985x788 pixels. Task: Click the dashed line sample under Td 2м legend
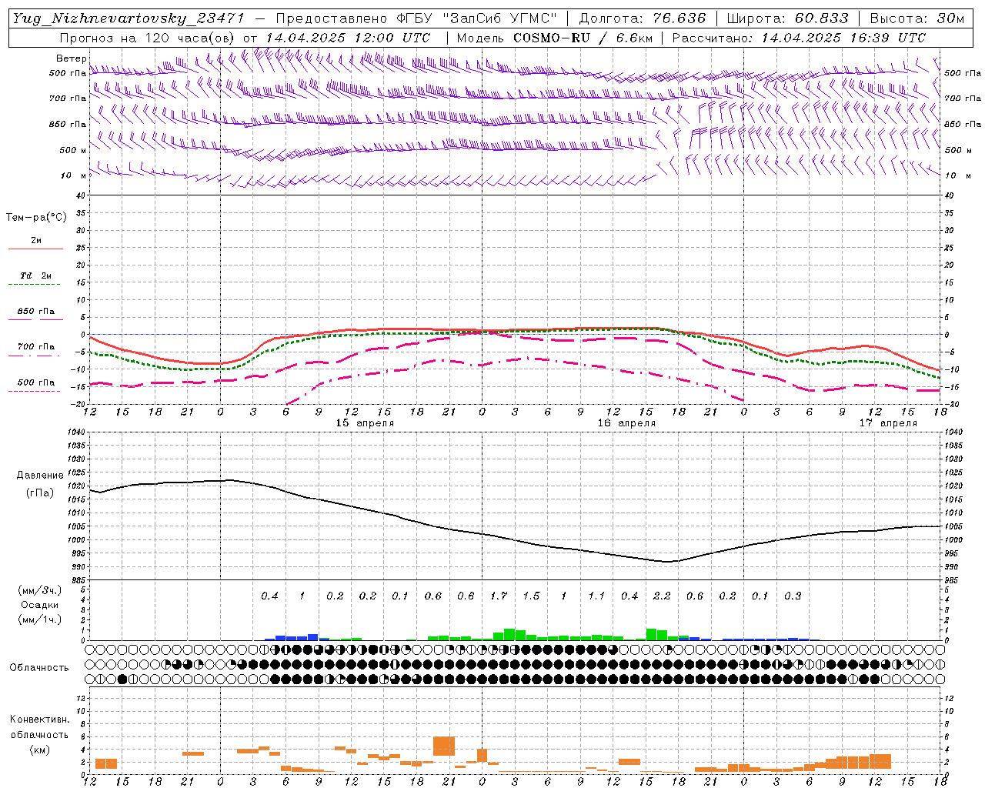[34, 285]
